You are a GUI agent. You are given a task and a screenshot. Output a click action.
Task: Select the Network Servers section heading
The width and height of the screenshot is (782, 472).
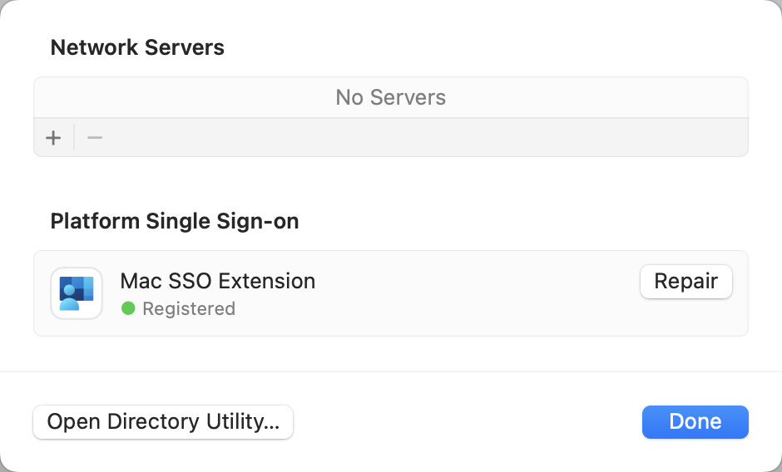[137, 48]
